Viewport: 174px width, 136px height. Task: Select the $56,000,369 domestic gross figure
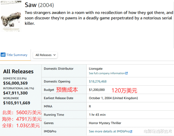pyautogui.click(x=15, y=83)
